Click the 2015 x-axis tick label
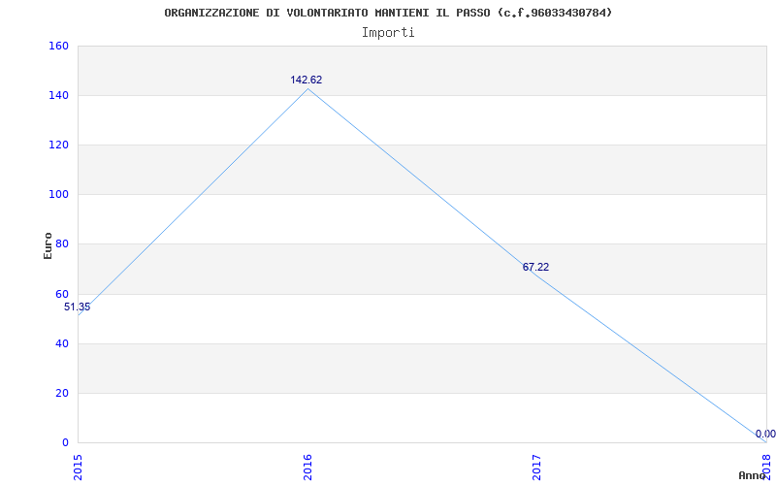Viewport: 776px width, 485px height. point(78,468)
